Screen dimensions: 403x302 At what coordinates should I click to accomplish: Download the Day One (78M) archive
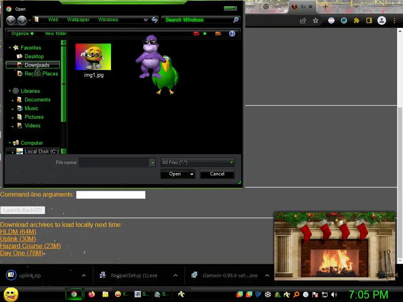click(22, 253)
